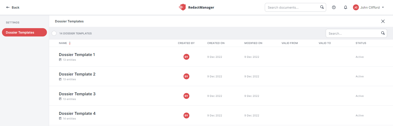Click the magnifier in templates search box
Image resolution: width=393 pixels, height=126 pixels.
pos(383,33)
